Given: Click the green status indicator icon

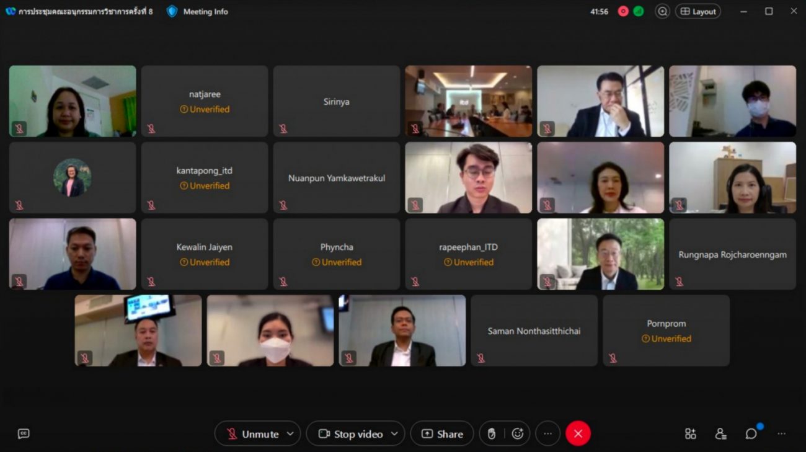Looking at the screenshot, I should [638, 11].
